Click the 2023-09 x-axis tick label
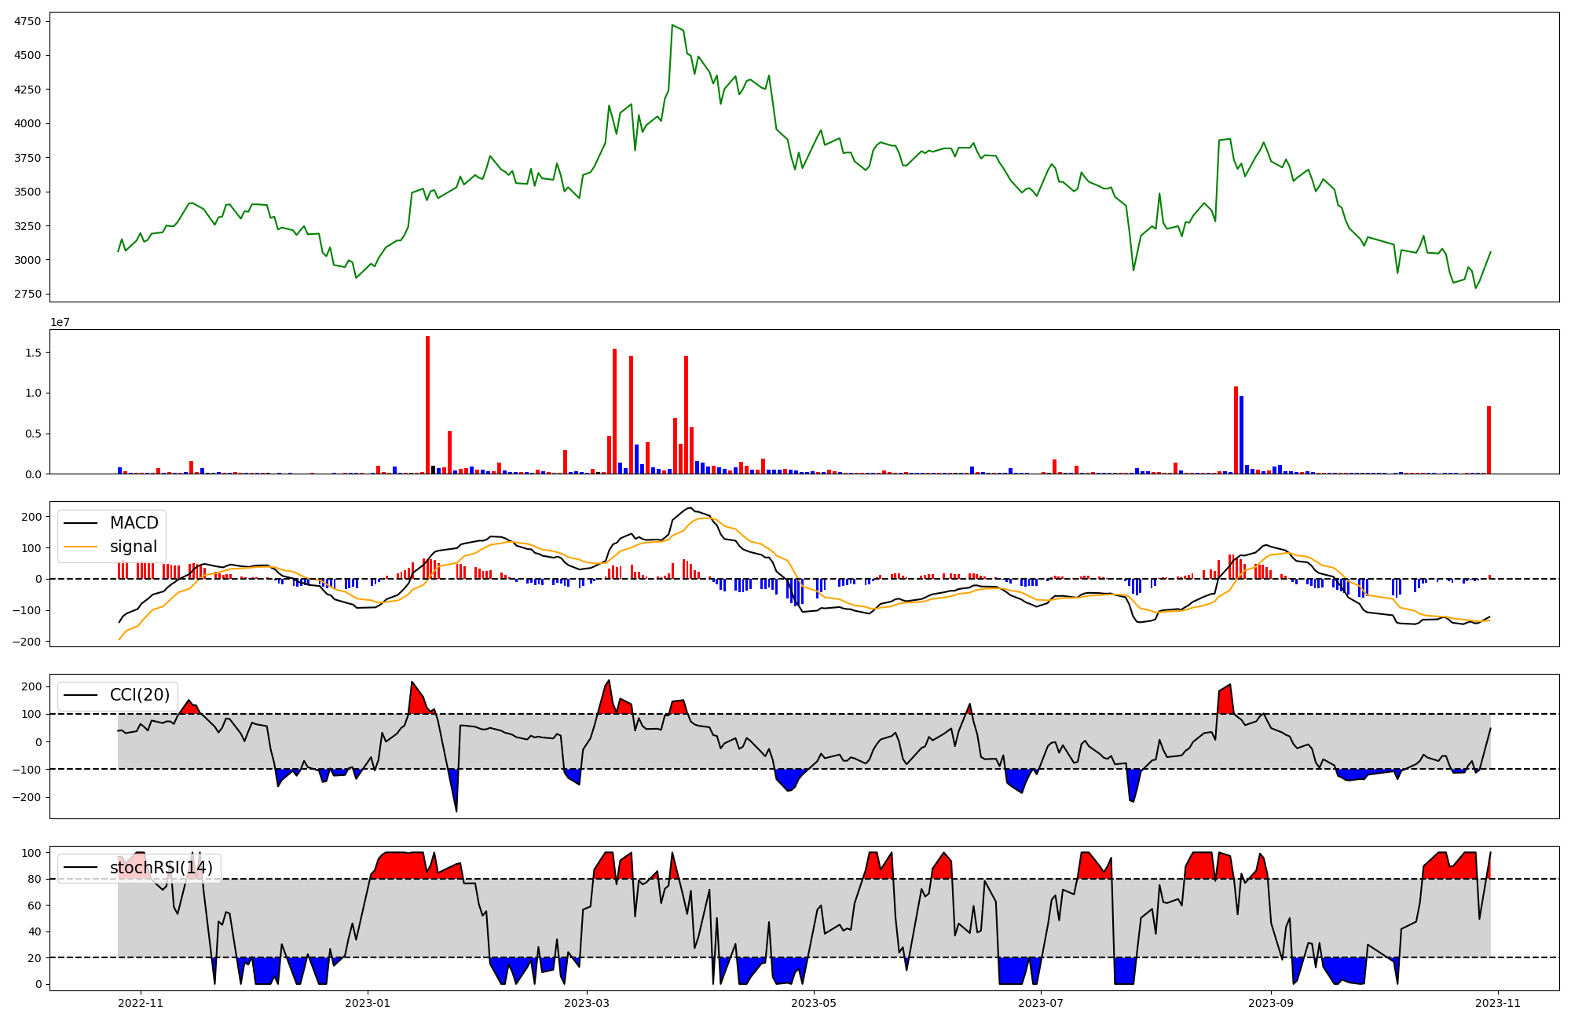1571x1021 pixels. coord(1271,1003)
